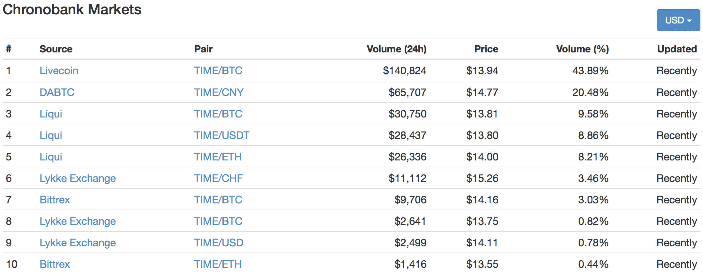
Task: Sort by Volume (%) column header
Action: pyautogui.click(x=582, y=49)
